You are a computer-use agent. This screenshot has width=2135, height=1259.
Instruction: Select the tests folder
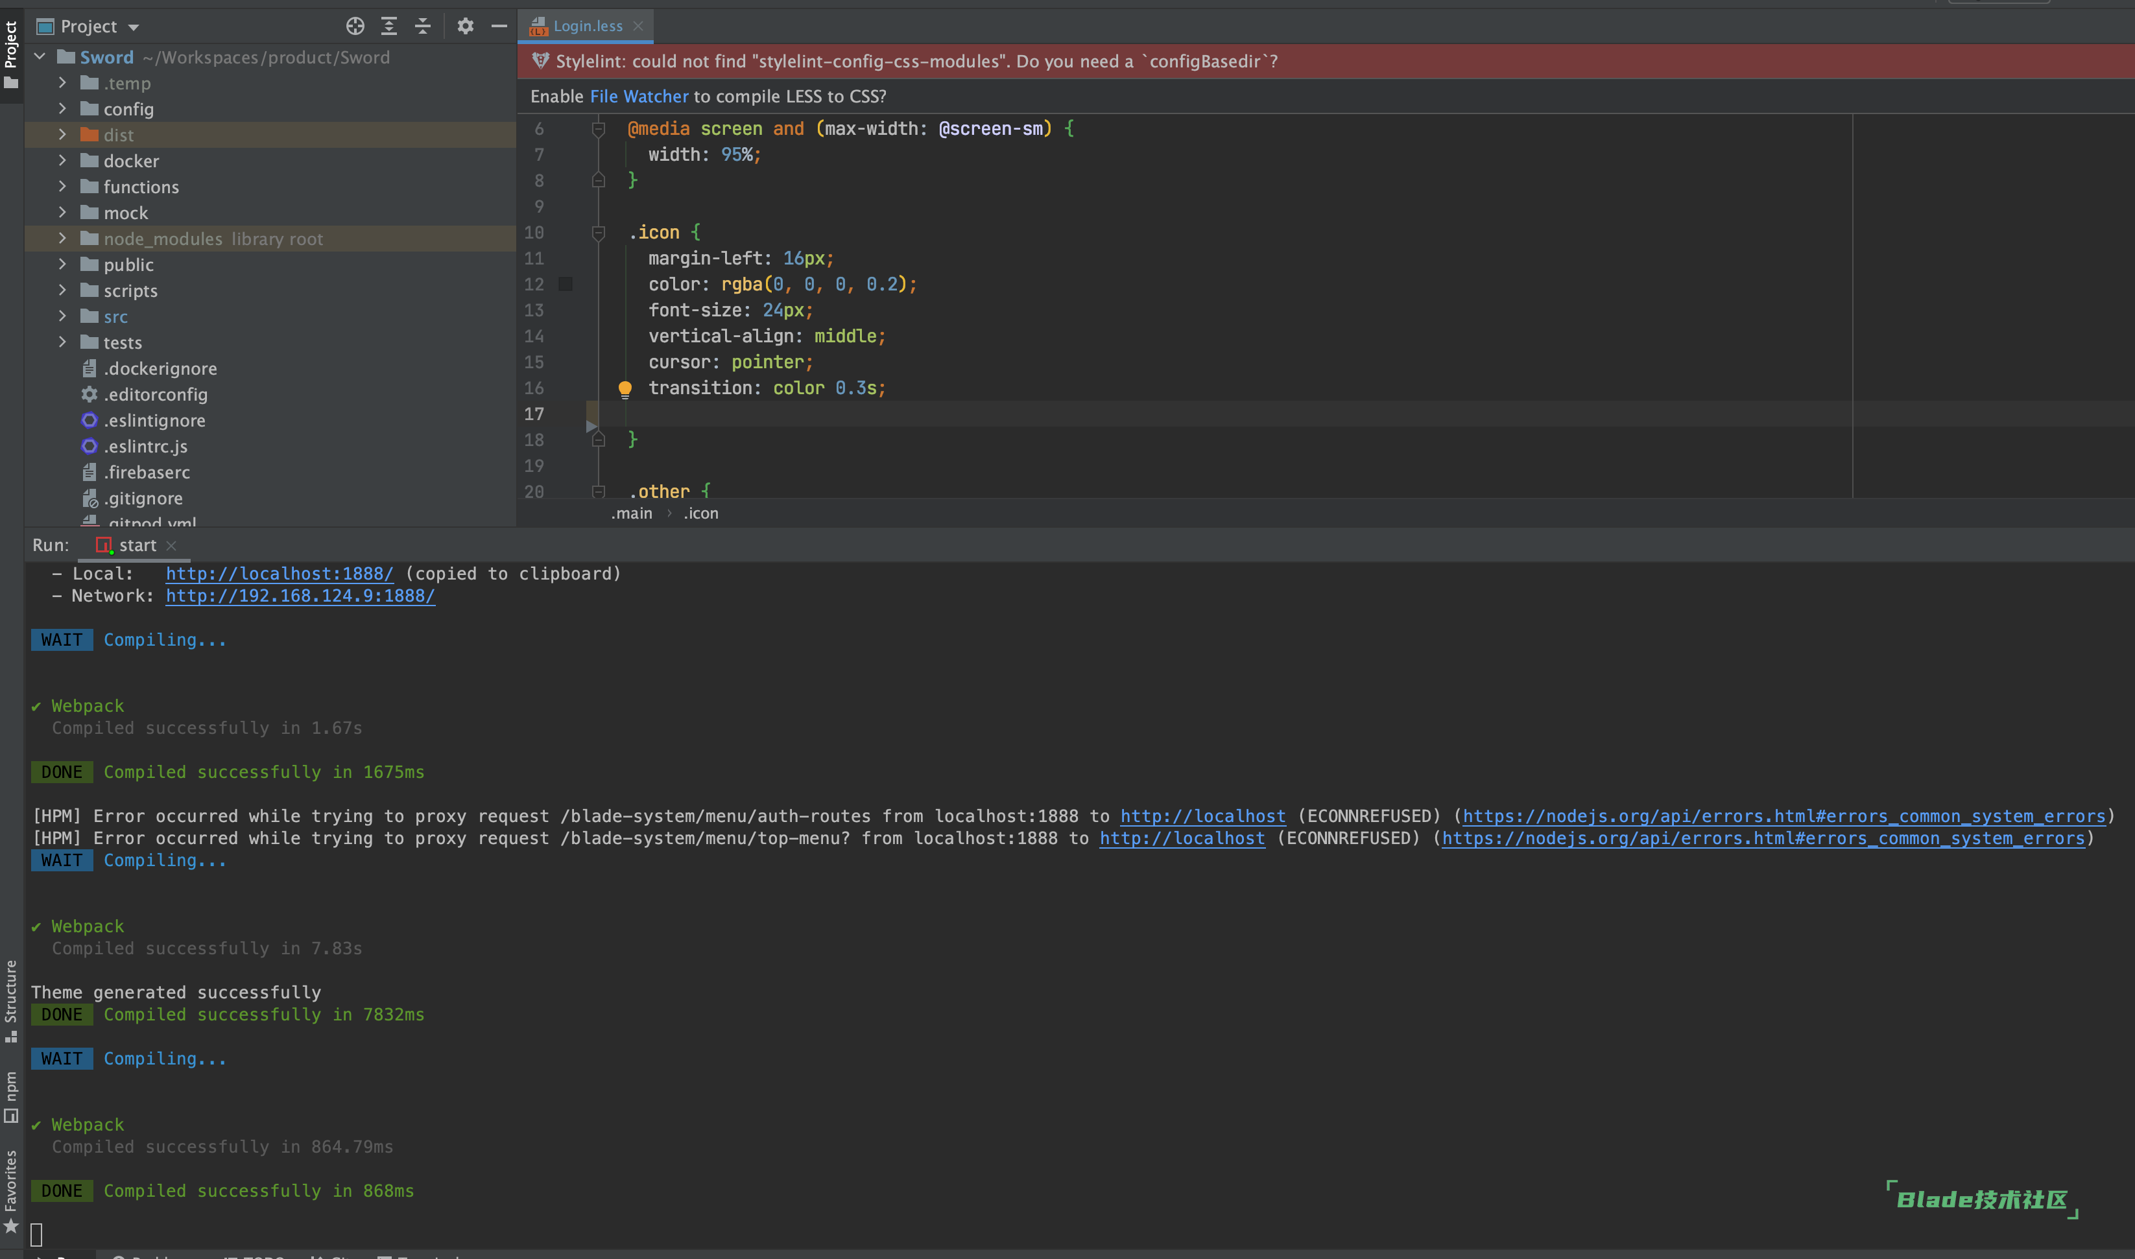pos(122,343)
